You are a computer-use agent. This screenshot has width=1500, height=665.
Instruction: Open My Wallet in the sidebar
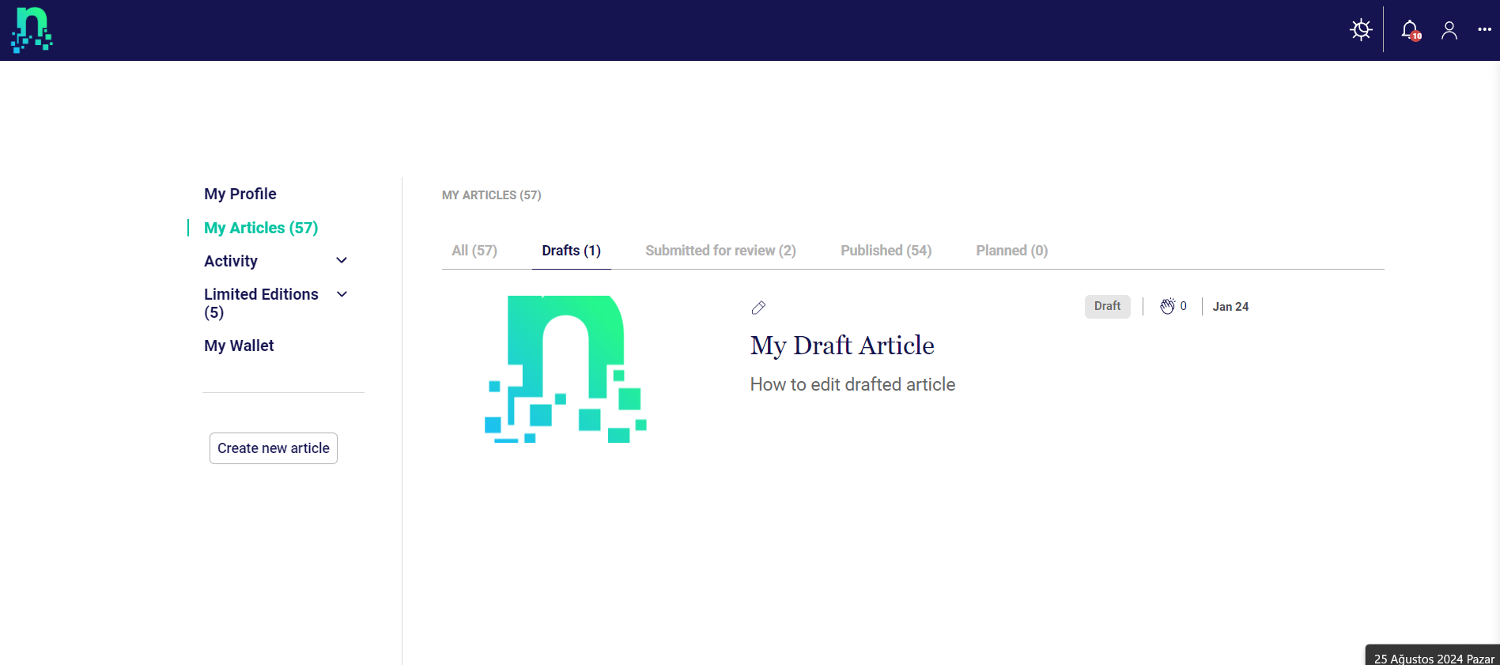pos(239,346)
